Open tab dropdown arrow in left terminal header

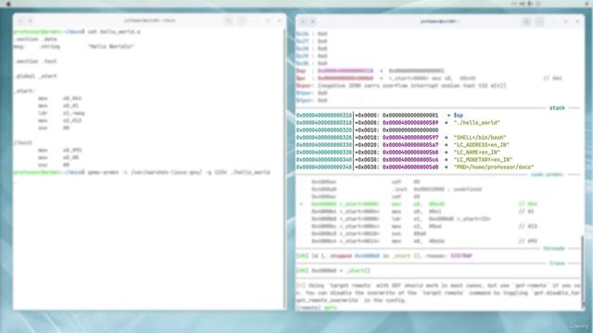[31, 20]
